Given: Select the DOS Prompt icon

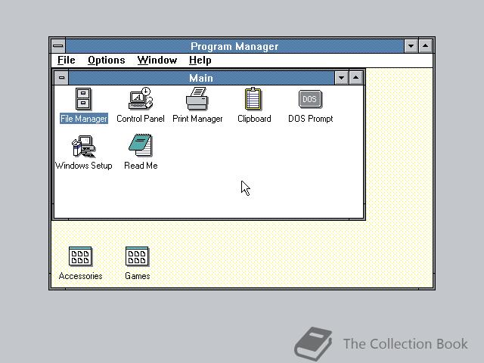Looking at the screenshot, I should (x=310, y=99).
